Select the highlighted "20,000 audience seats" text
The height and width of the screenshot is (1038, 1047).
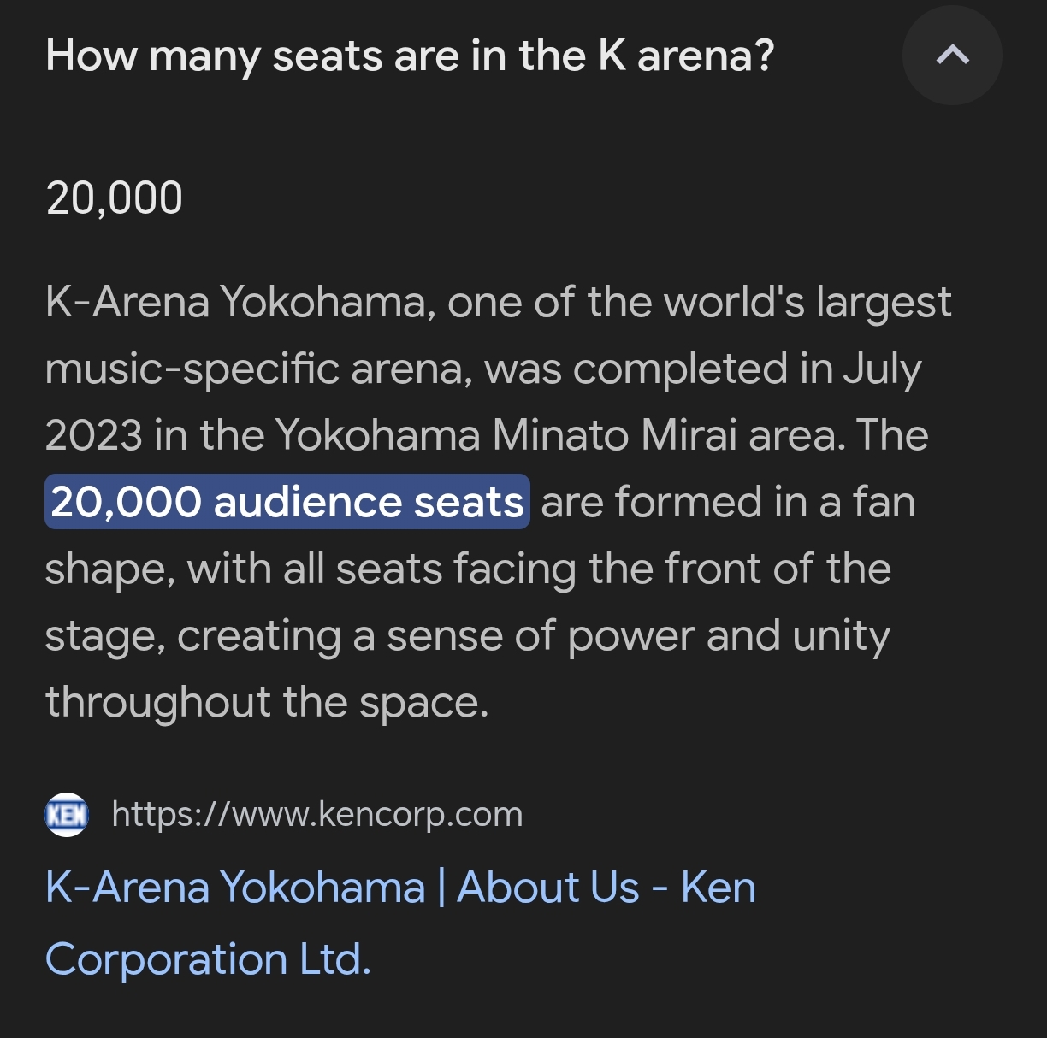(287, 502)
